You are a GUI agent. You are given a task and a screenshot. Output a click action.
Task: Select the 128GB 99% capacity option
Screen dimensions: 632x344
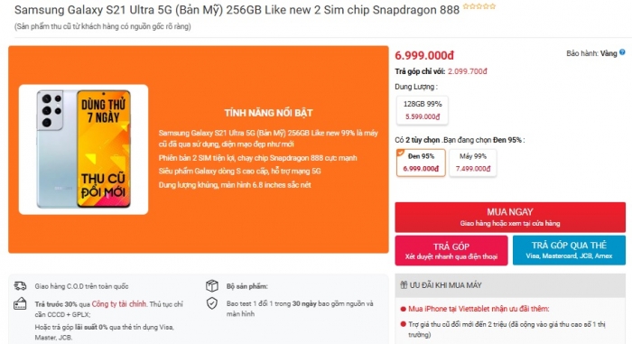click(x=422, y=110)
